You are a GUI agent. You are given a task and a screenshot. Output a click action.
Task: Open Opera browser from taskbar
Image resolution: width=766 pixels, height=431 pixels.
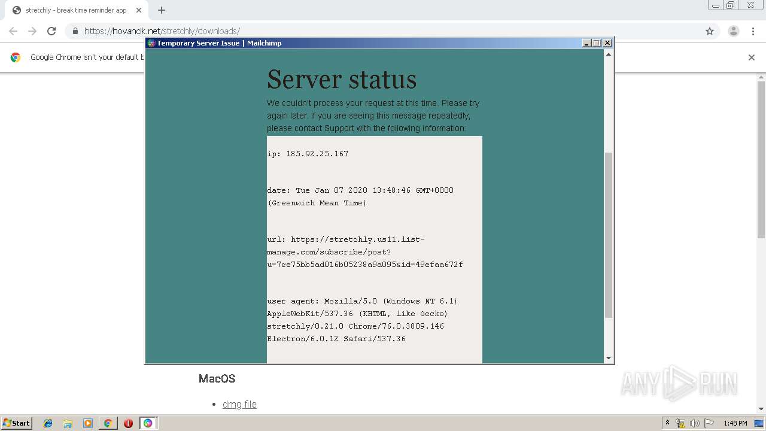tap(128, 423)
